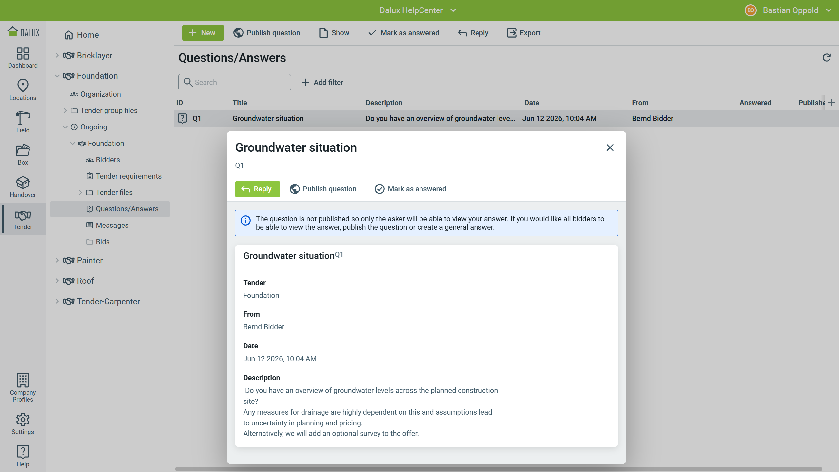Open Bids folder
839x472 pixels.
pos(98,242)
